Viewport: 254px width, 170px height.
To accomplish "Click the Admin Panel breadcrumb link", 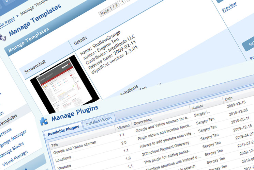I will pos(8,23).
